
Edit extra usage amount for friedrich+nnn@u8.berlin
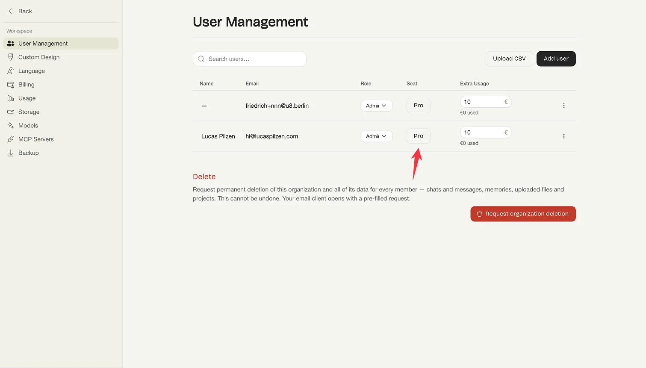(x=486, y=102)
